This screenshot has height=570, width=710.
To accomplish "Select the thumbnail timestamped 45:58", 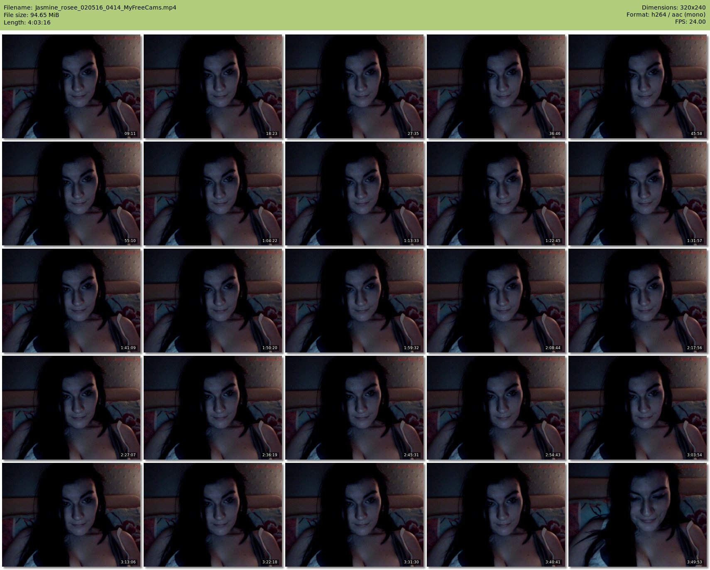I will 638,86.
